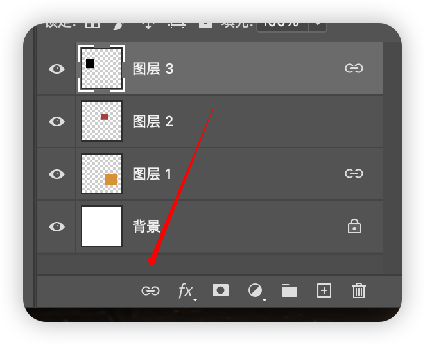Create a new layer group folder
This screenshot has width=425, height=345.
point(290,290)
